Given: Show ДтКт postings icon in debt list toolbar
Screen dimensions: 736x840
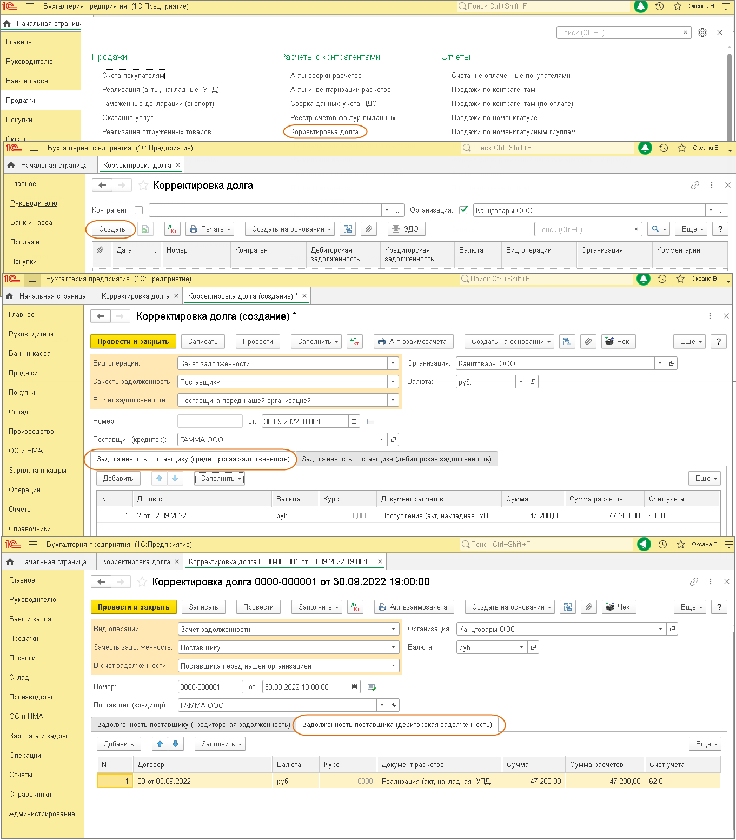Looking at the screenshot, I should (x=173, y=229).
